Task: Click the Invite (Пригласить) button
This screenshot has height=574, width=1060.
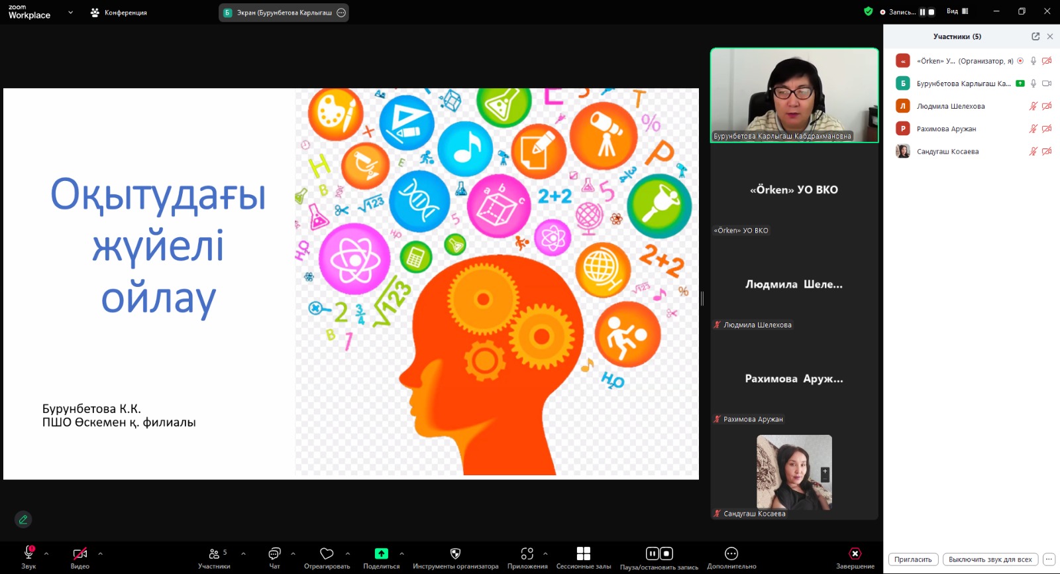Action: [x=913, y=559]
